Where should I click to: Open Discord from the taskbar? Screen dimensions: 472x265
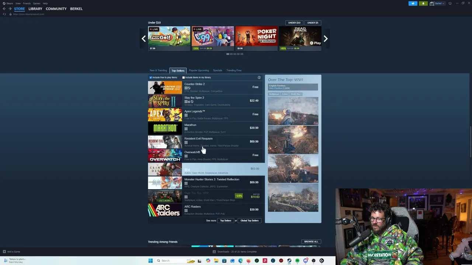point(305,261)
